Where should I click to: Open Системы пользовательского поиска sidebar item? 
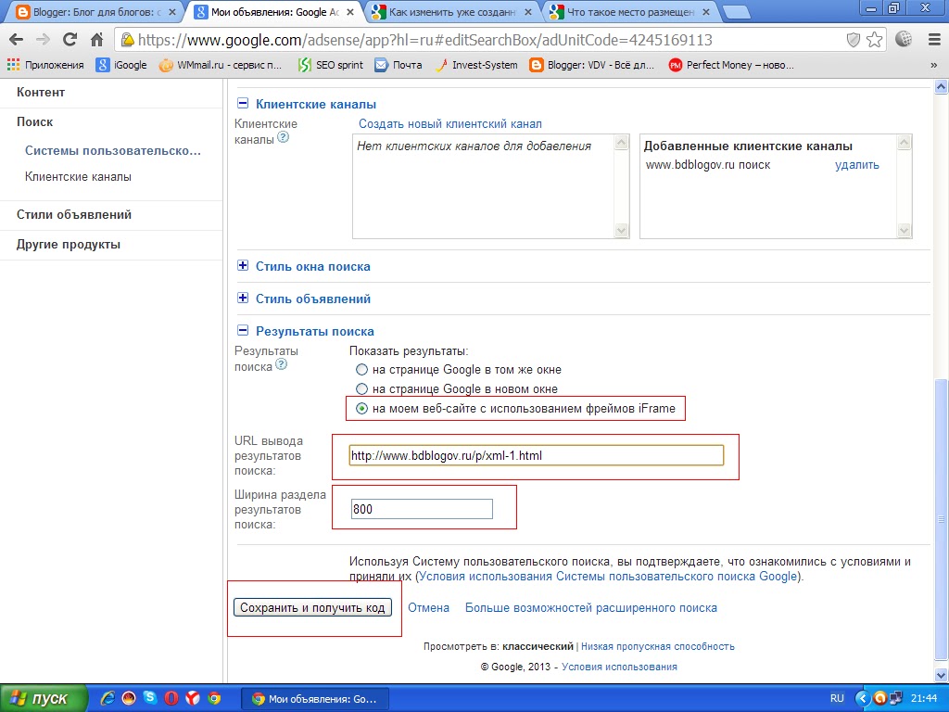(112, 151)
